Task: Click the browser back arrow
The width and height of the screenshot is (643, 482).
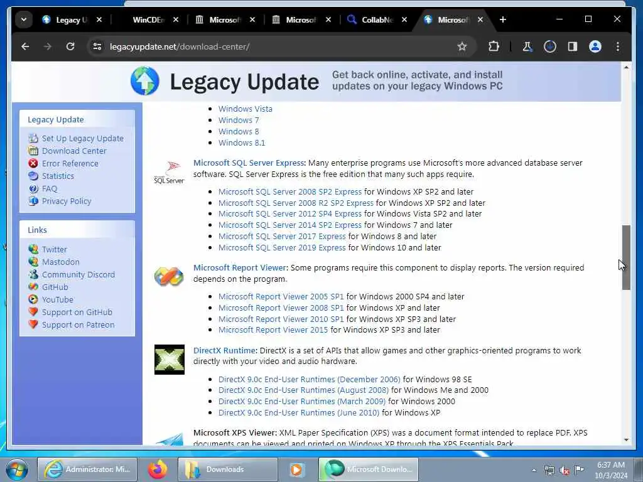Action: tap(25, 46)
